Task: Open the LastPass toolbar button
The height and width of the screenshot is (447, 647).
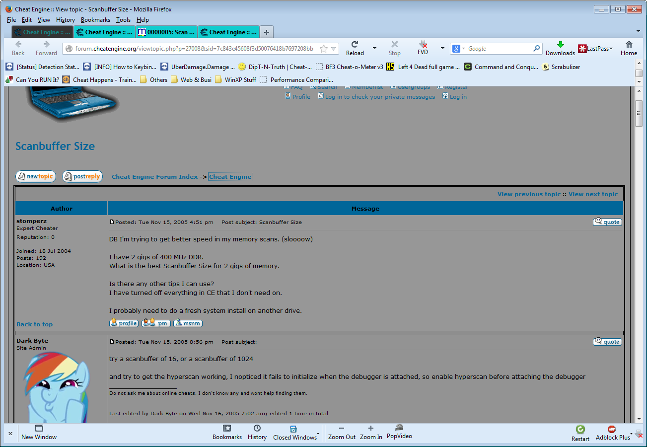Action: (594, 49)
